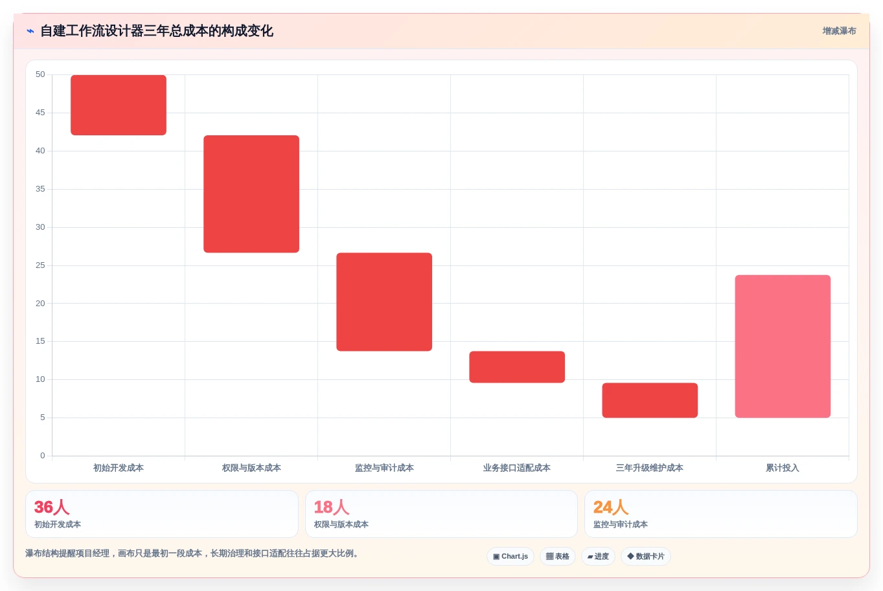
Task: Click the y-axis value 25
Action: [40, 265]
